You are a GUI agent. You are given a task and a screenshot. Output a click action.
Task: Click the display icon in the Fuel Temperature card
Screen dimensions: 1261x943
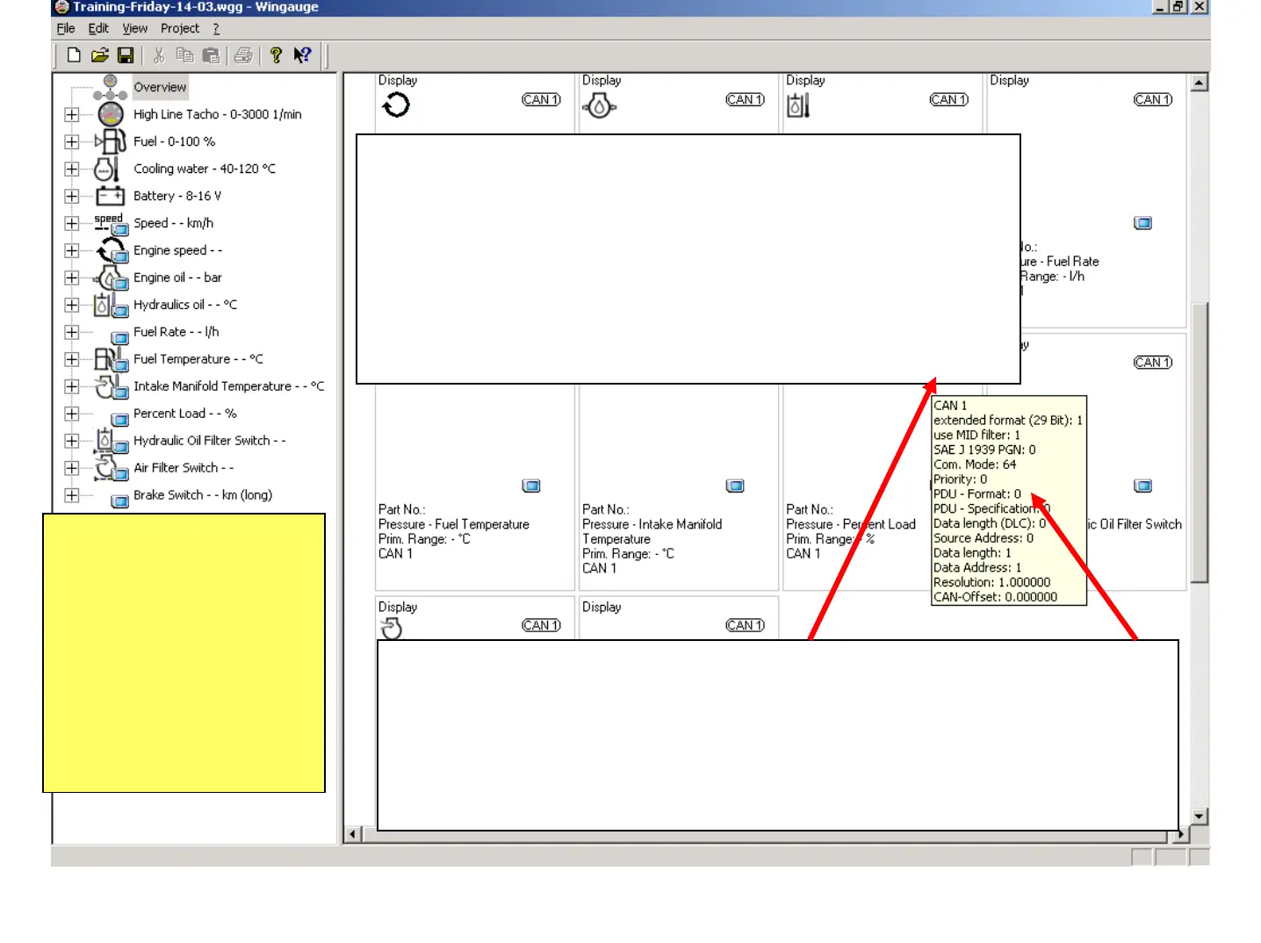(x=531, y=486)
